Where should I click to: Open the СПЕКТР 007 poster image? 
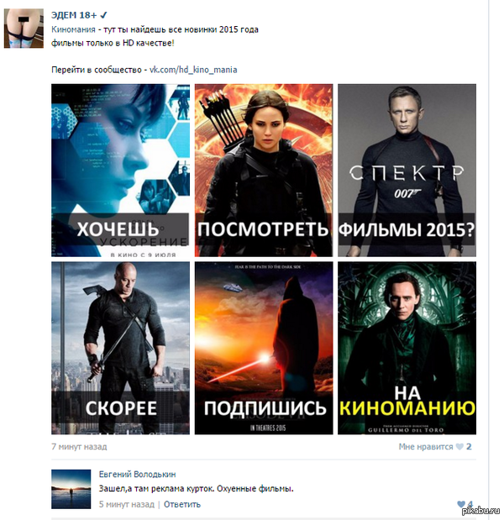point(407,171)
